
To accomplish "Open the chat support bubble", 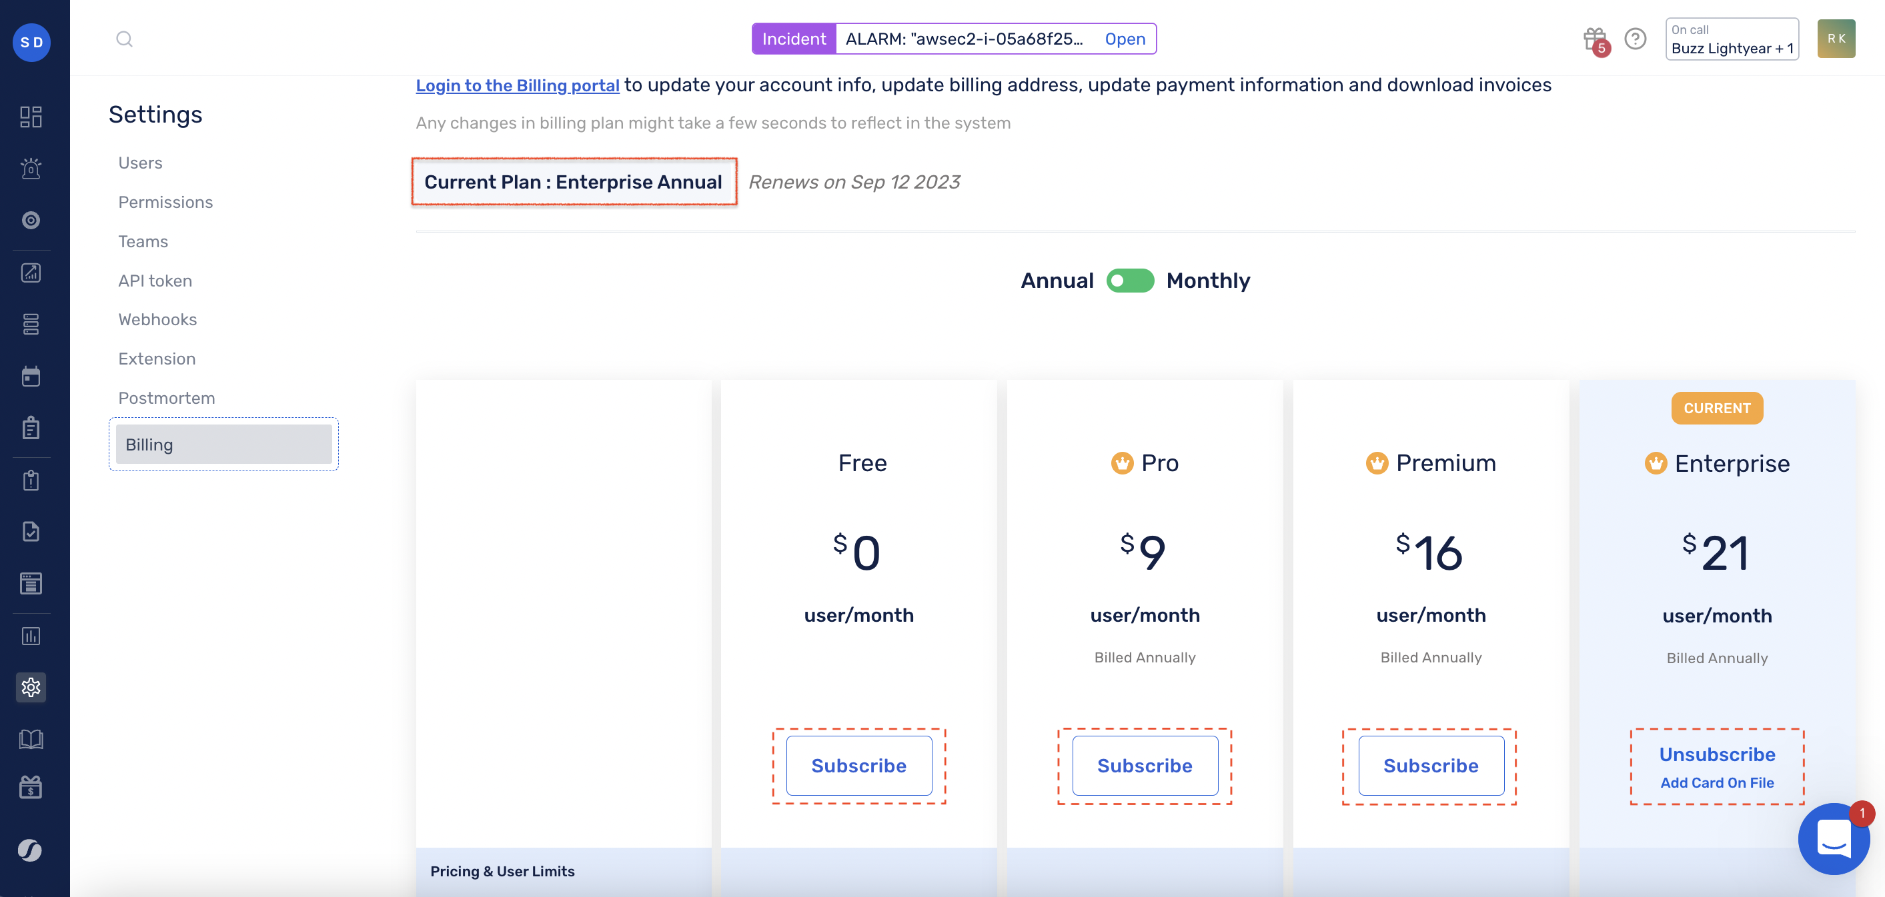I will [x=1833, y=838].
